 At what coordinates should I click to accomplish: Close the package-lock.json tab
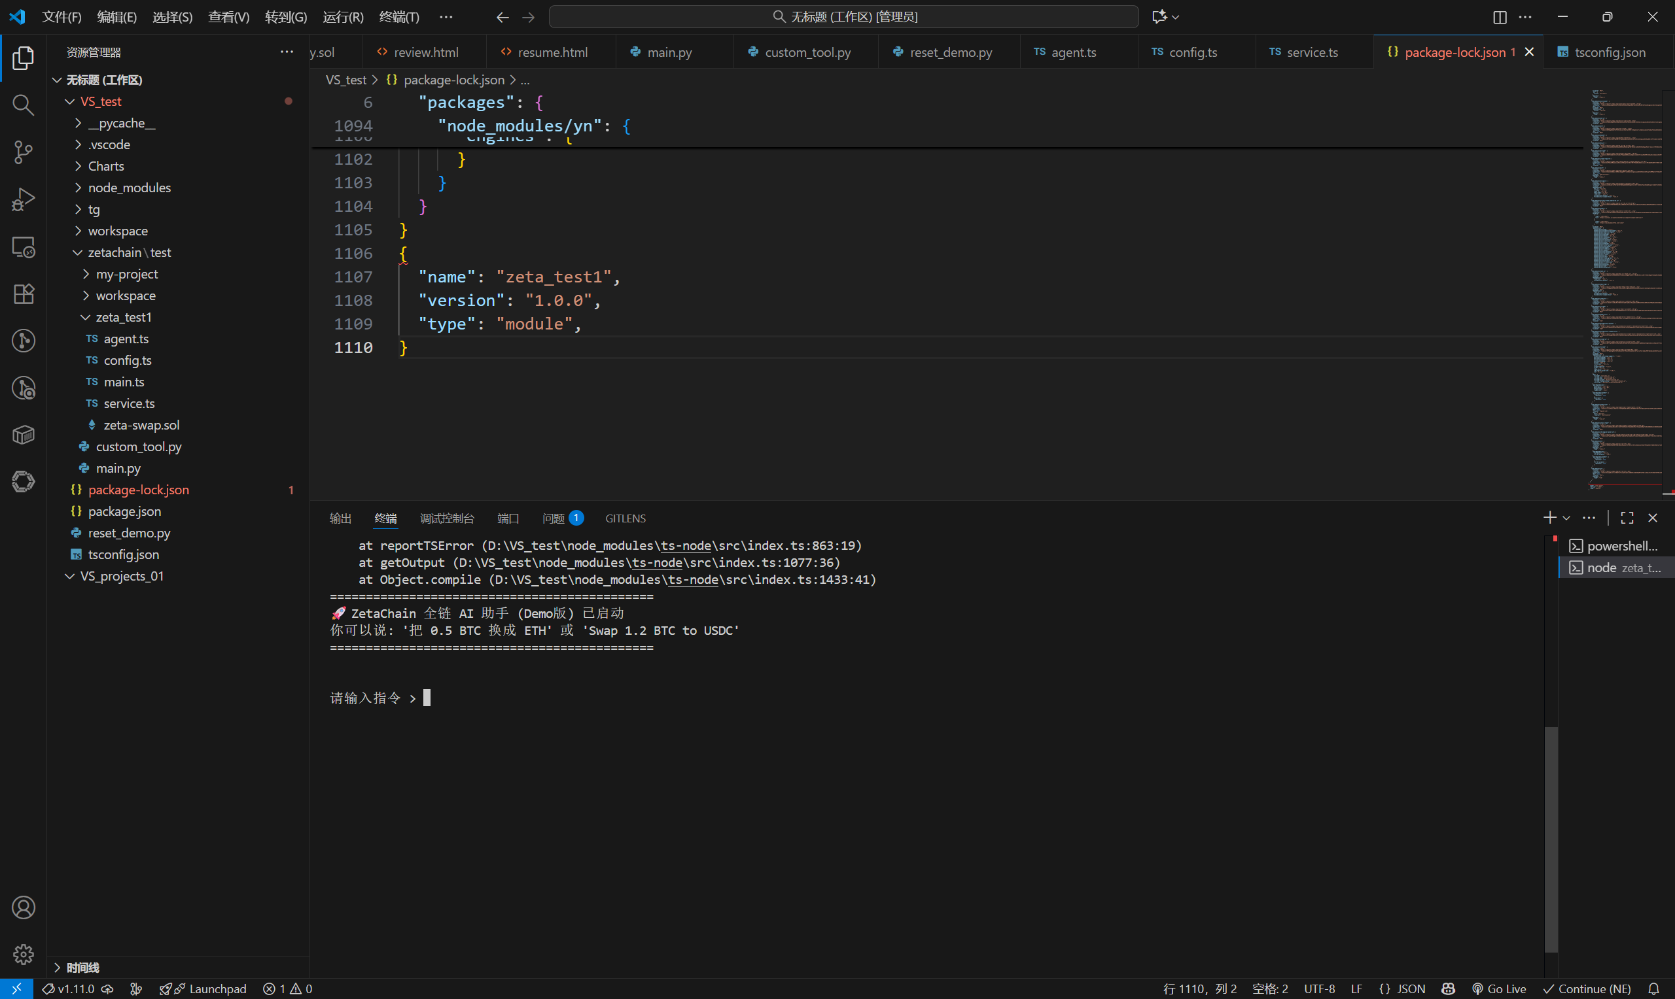1530,52
